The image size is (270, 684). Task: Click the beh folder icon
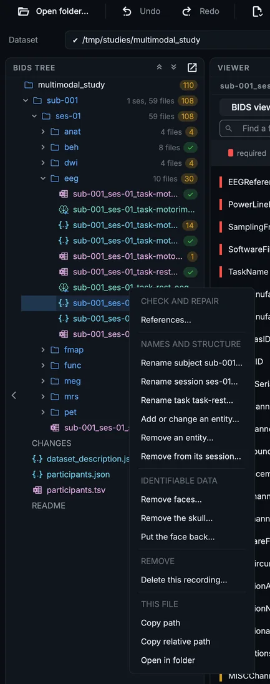(x=55, y=147)
